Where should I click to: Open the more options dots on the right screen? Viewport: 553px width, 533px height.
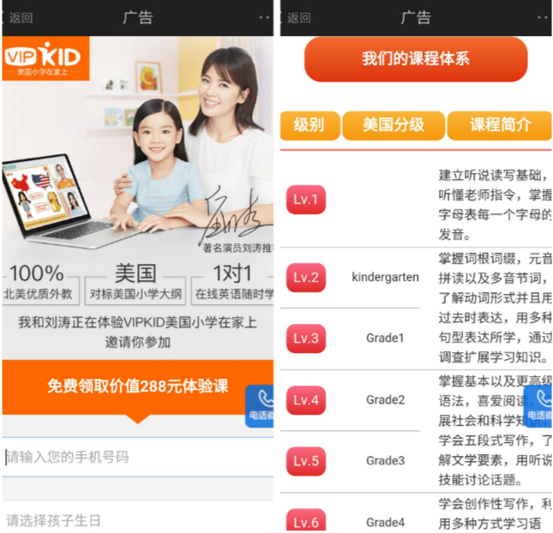543,18
